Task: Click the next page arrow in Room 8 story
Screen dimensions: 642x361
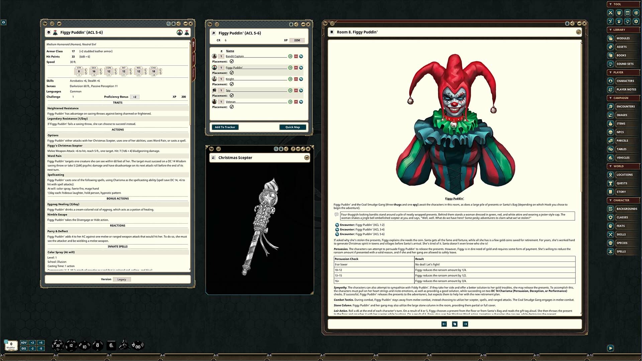Action: pos(465,324)
